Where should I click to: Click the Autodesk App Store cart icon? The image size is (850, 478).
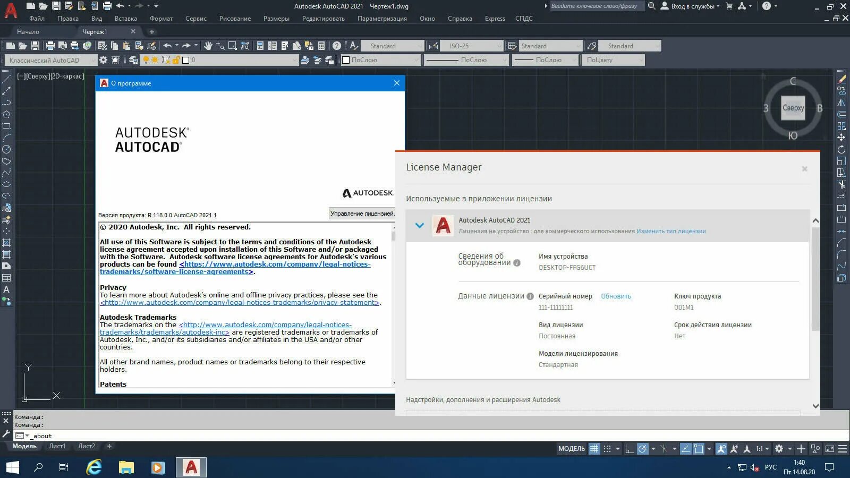(x=729, y=6)
